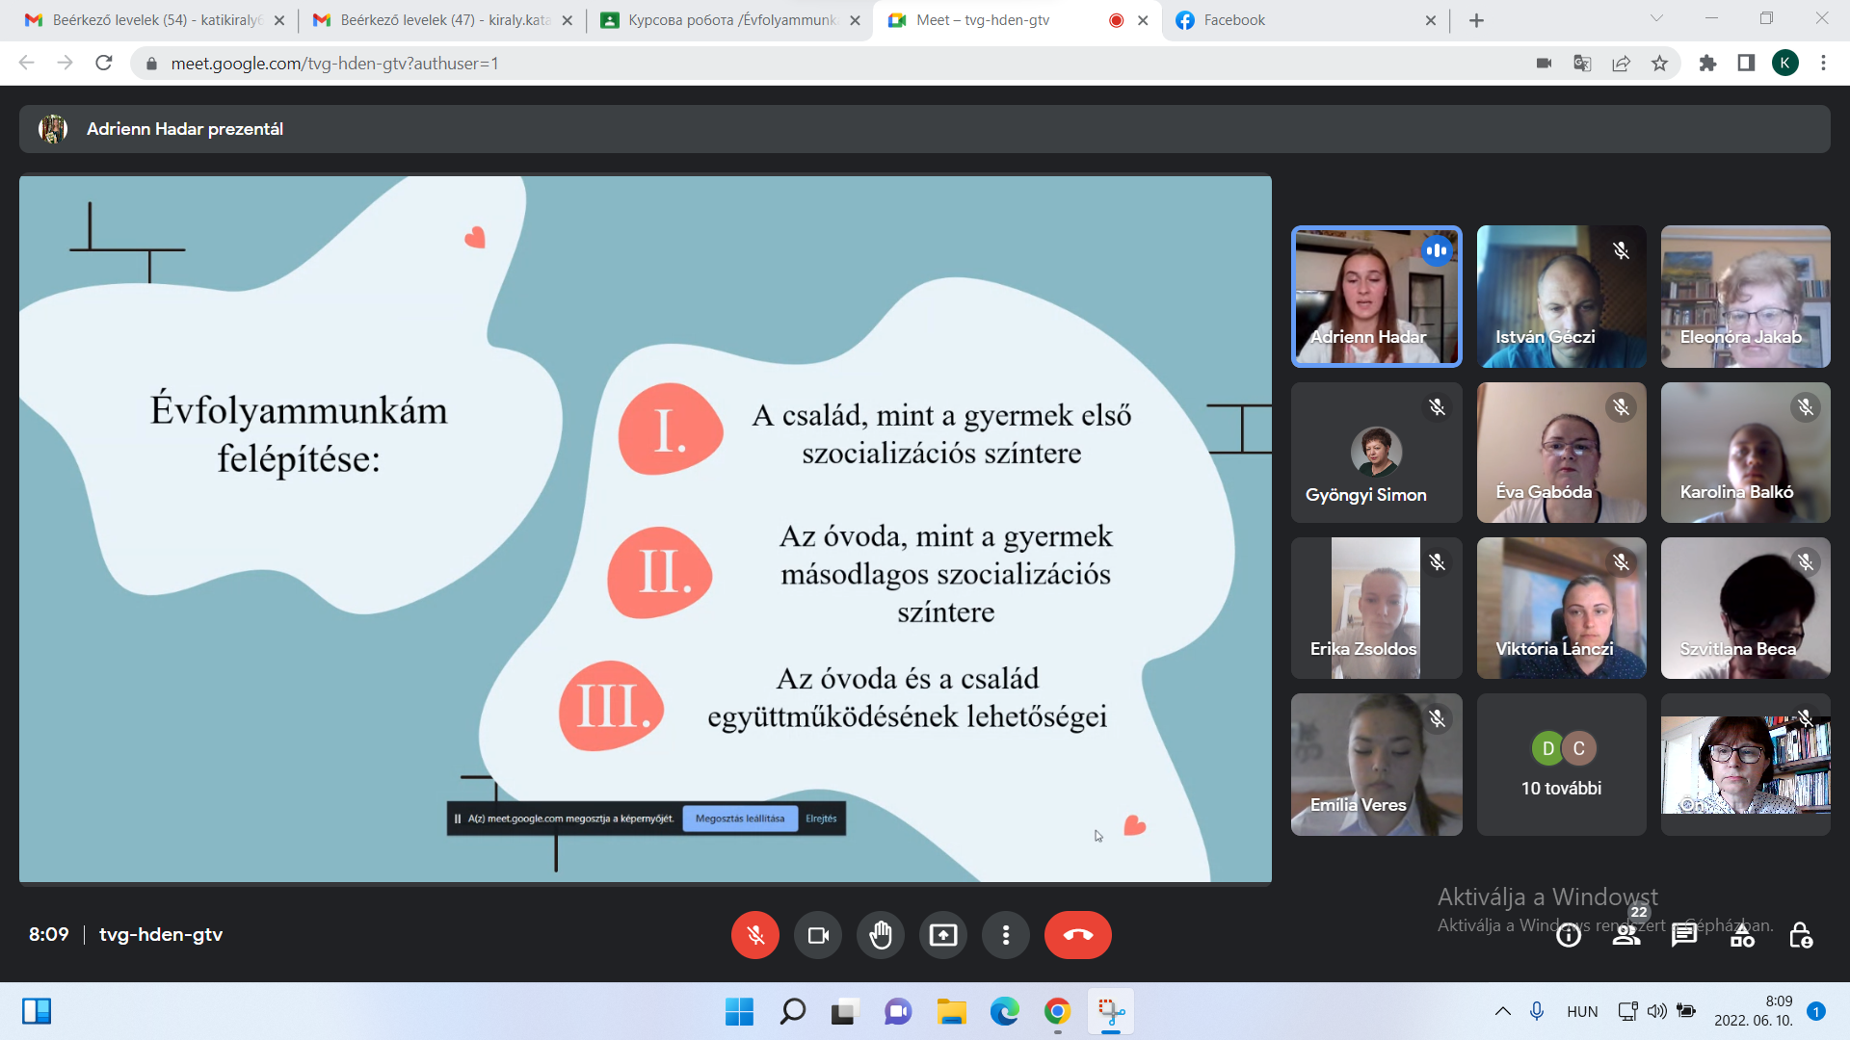
Task: Open host controls lock icon
Action: point(1800,935)
